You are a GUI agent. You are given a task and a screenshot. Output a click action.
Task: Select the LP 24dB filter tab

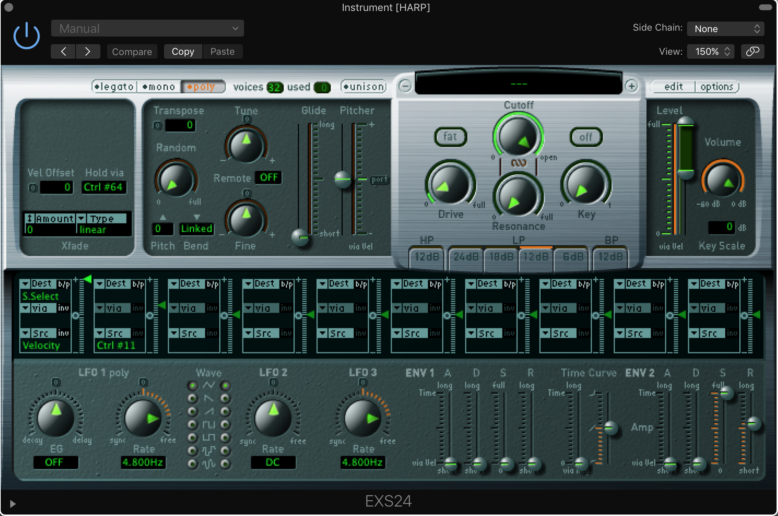(x=466, y=257)
